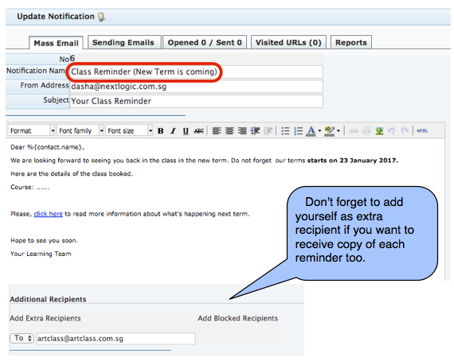Click the 'Course: ......' line in body
The width and height of the screenshot is (454, 361).
pos(29,187)
